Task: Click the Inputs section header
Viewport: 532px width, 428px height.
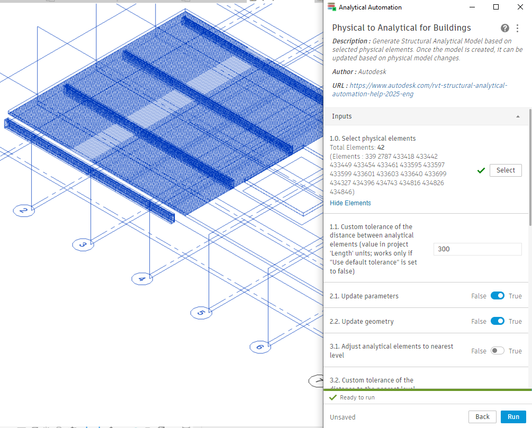Action: click(x=426, y=116)
